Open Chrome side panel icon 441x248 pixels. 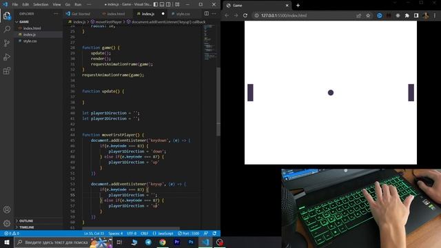[x=416, y=15]
